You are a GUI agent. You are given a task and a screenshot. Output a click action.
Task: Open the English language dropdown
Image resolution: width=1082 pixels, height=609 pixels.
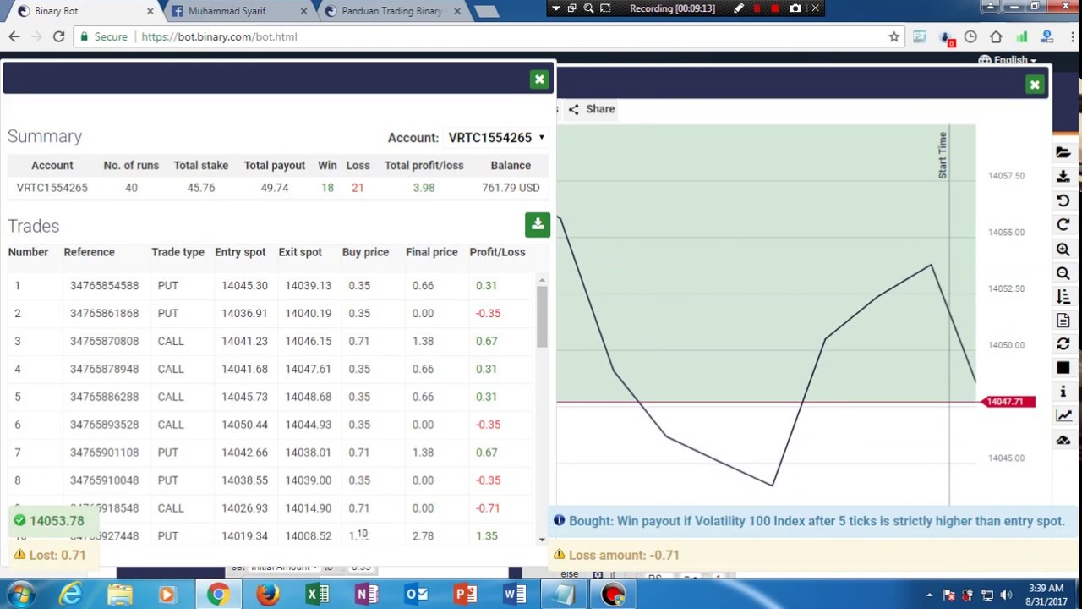[1008, 60]
